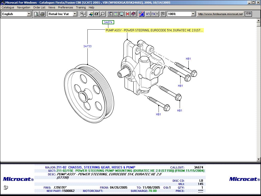Open the fordeurope.microcat.net link
Image resolution: width=261 pixels, height=196 pixels.
click(220, 14)
